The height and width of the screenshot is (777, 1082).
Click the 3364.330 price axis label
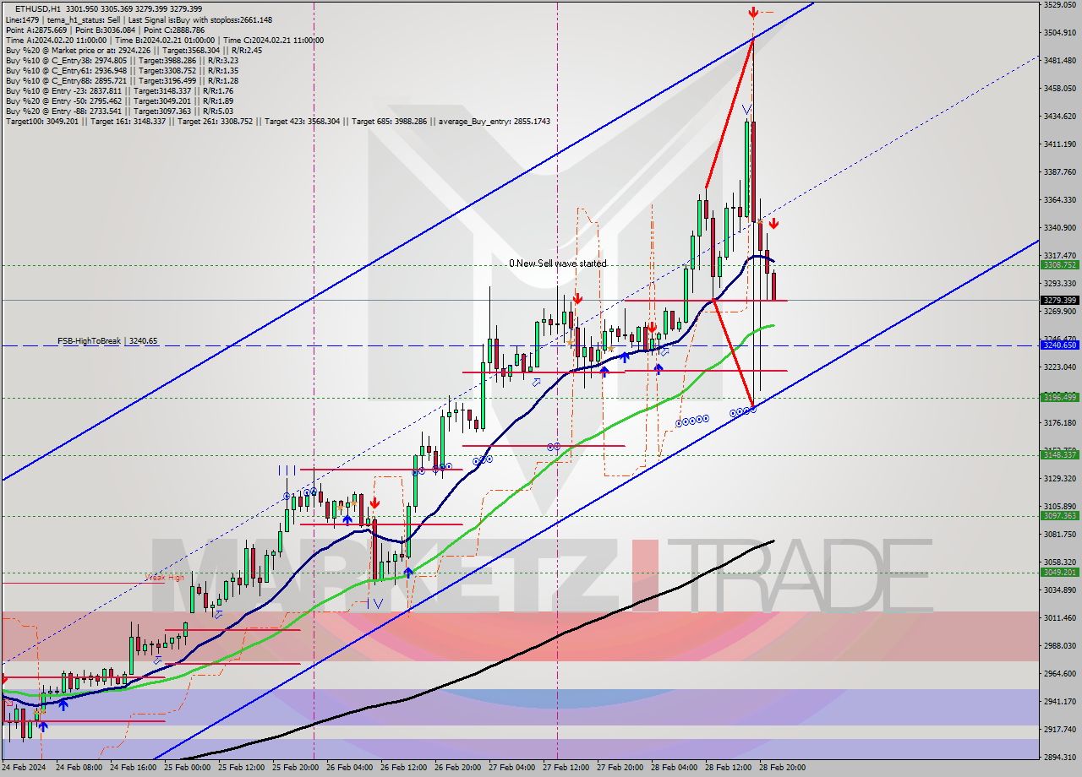click(1059, 200)
